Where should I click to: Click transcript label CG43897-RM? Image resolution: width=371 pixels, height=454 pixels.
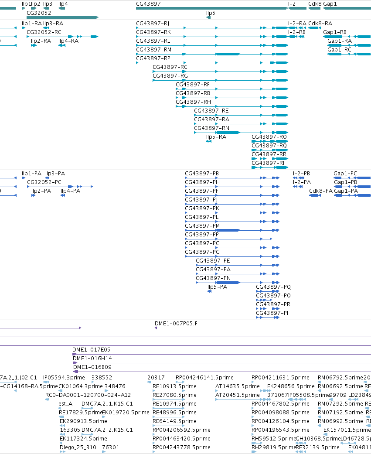click(153, 50)
